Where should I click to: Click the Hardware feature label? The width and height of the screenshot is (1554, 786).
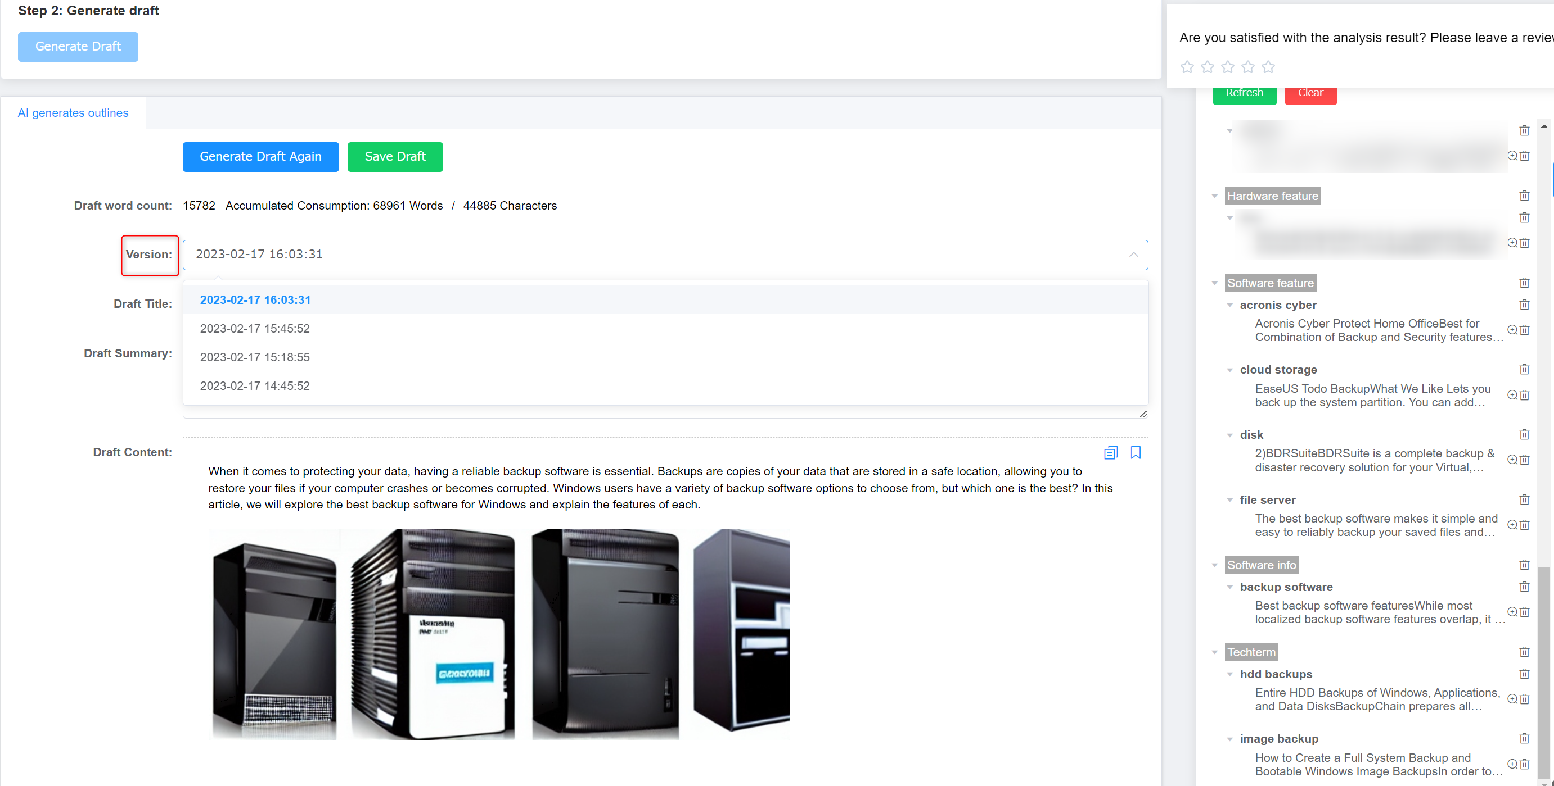point(1272,196)
